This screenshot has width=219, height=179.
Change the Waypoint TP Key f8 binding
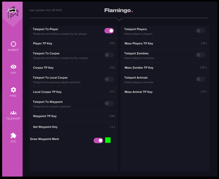pos(112,116)
